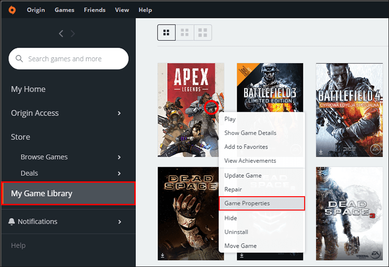This screenshot has height=267, width=389.
Task: Choose Game Properties
Action: (262, 203)
